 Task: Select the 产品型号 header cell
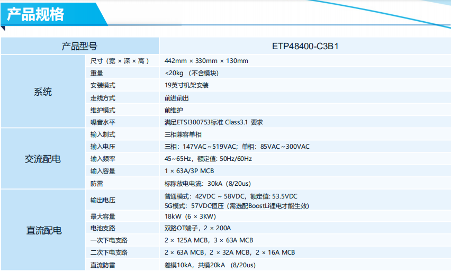[80, 46]
